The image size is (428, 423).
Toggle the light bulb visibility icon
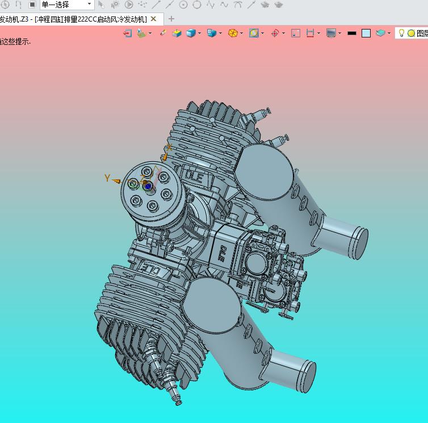pyautogui.click(x=401, y=33)
